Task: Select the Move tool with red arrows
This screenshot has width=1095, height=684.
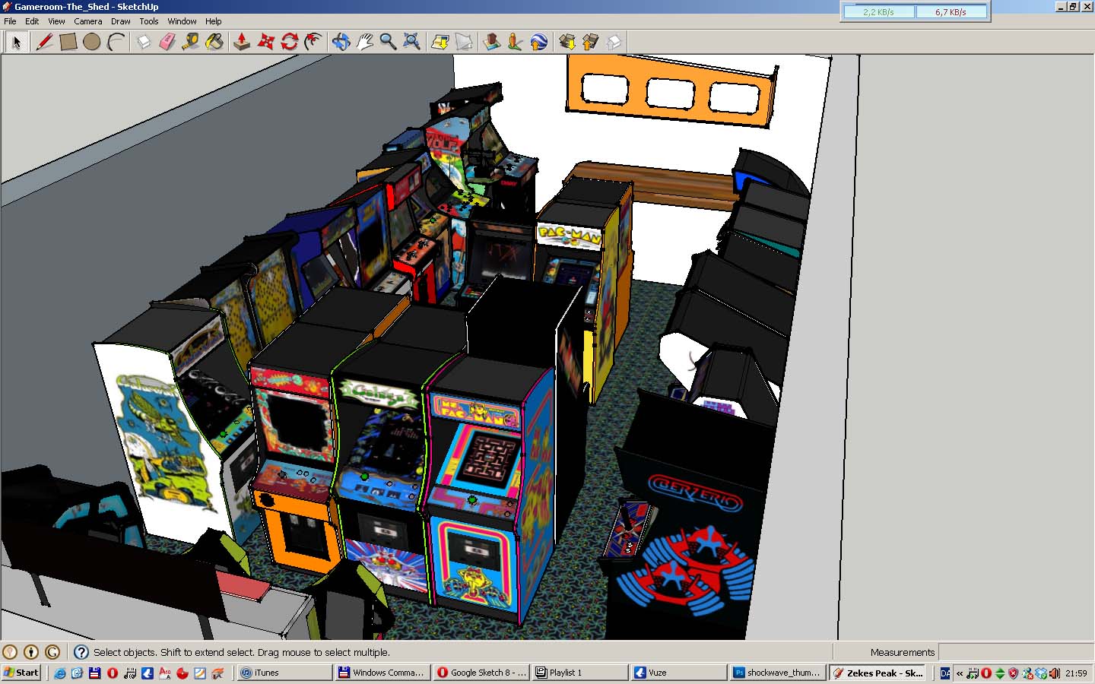Action: click(265, 42)
